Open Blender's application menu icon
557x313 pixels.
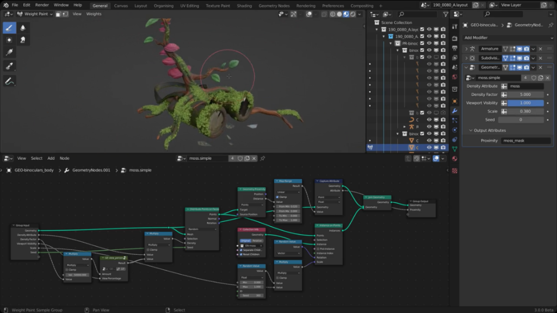5,5
